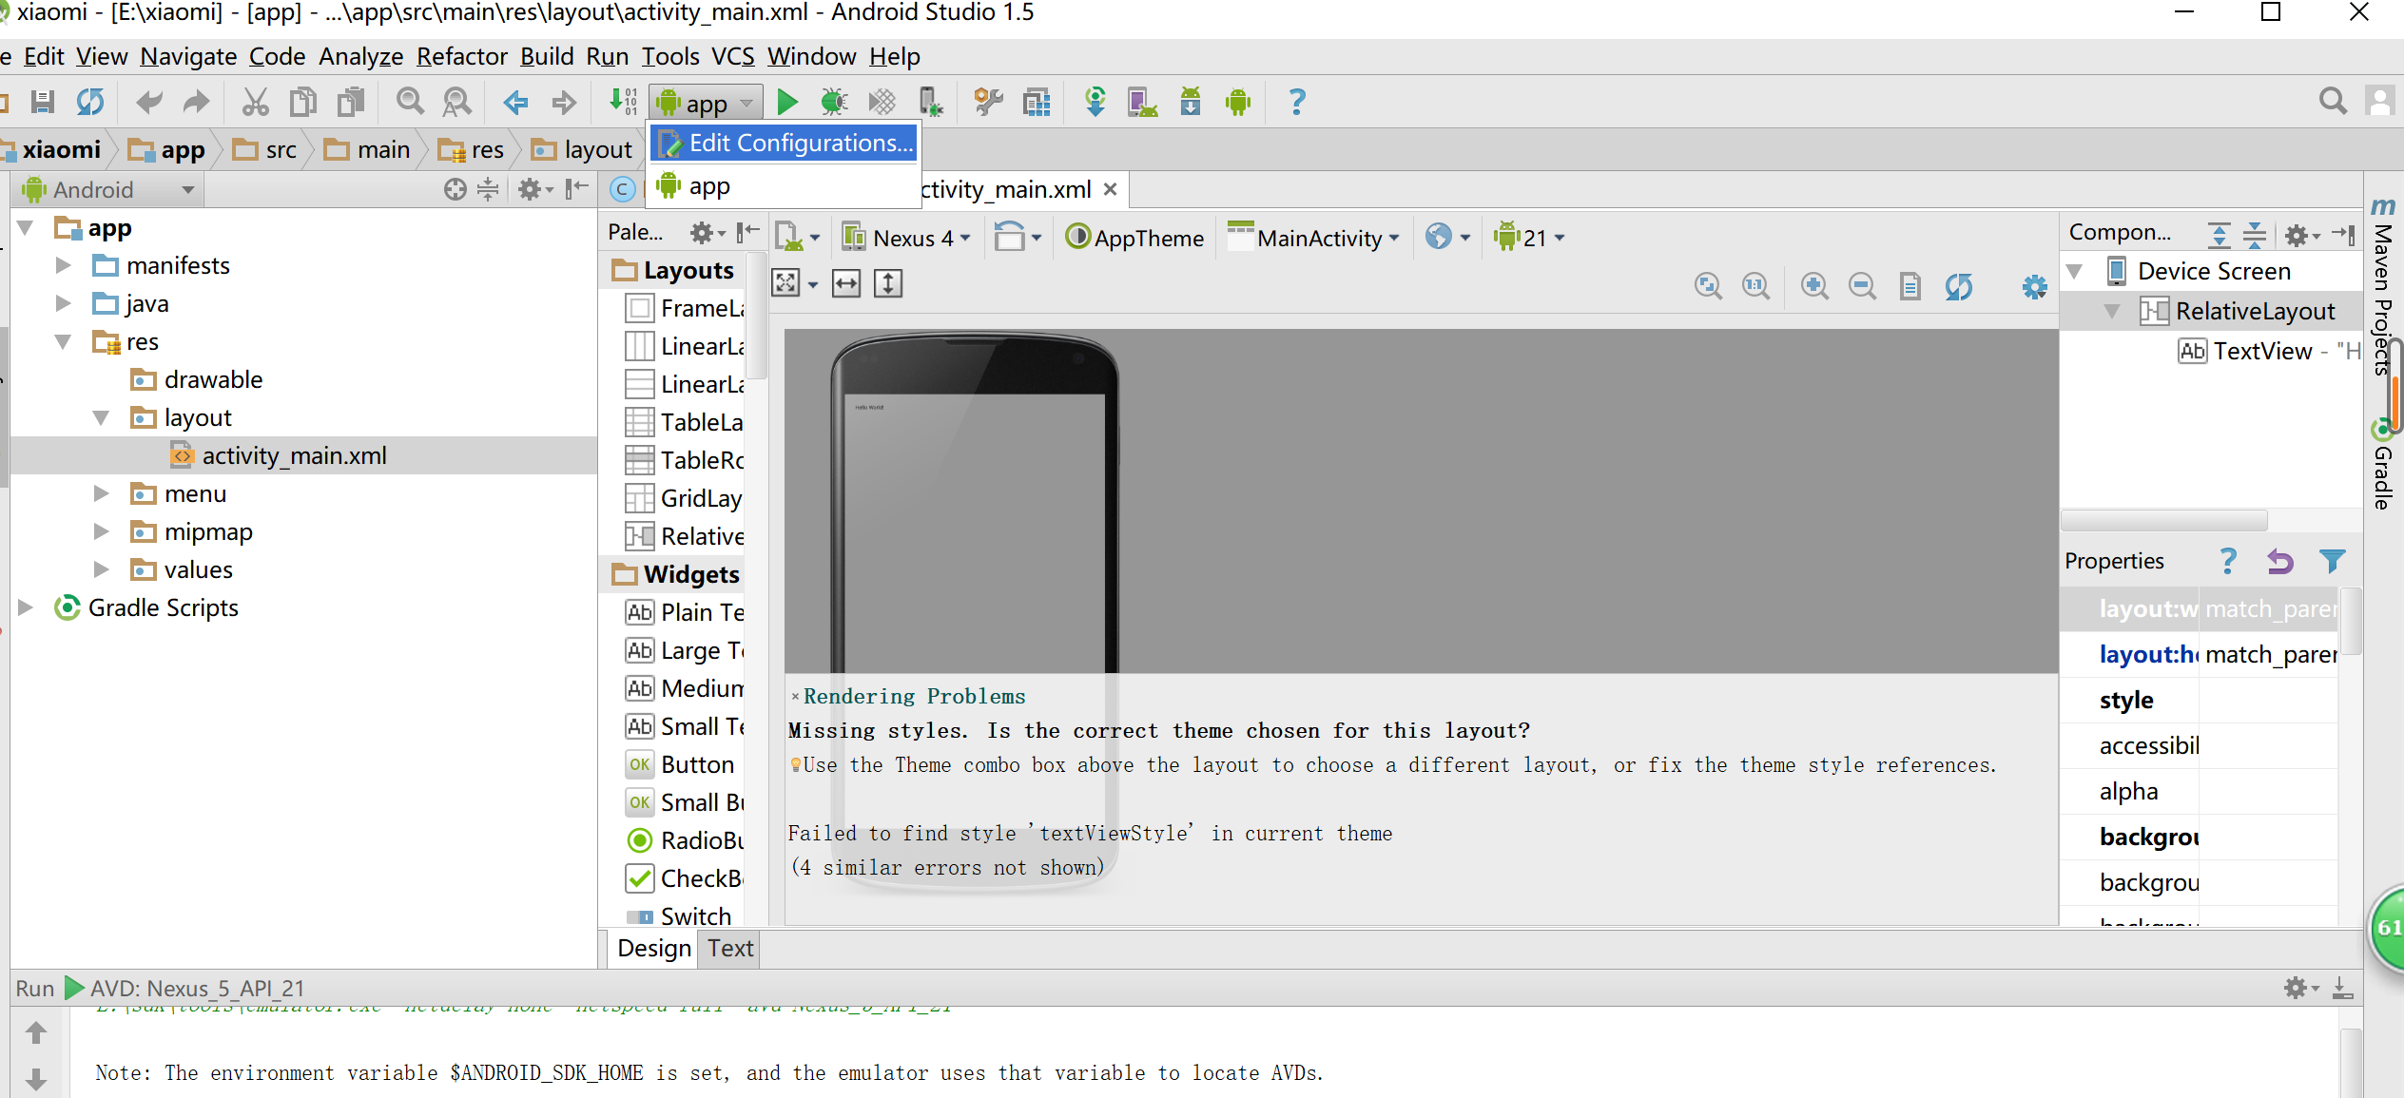This screenshot has width=2404, height=1098.
Task: Click the green Run app button
Action: [786, 102]
